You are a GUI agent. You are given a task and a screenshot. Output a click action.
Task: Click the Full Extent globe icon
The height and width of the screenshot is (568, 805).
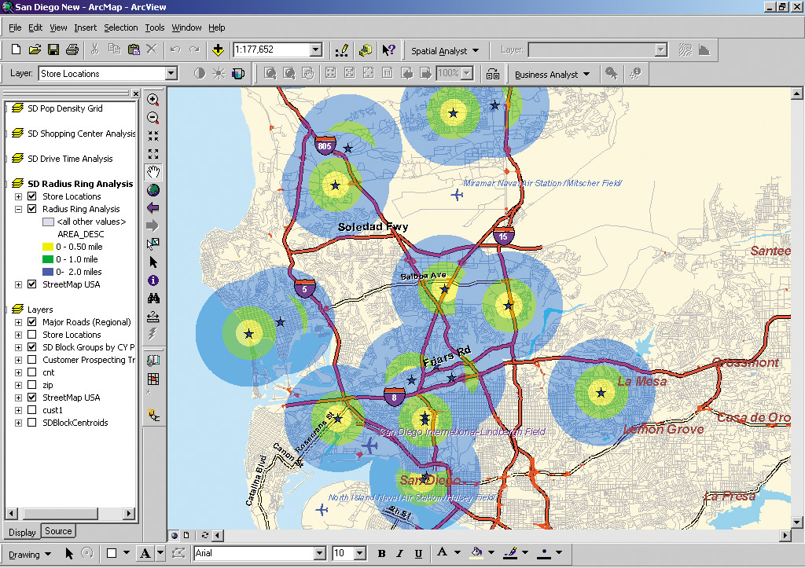tap(153, 190)
